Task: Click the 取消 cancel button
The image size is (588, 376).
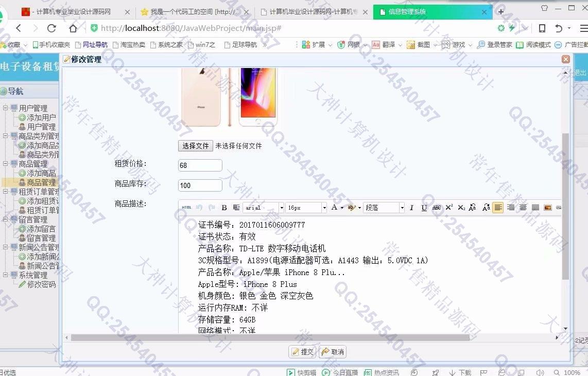Action: point(333,352)
